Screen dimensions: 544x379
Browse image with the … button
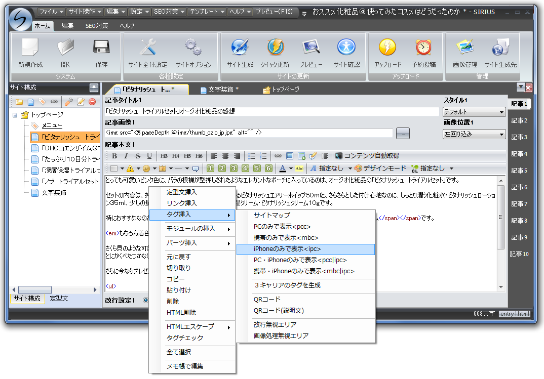[x=403, y=134]
